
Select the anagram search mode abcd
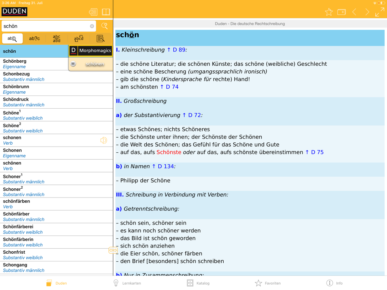79,38
